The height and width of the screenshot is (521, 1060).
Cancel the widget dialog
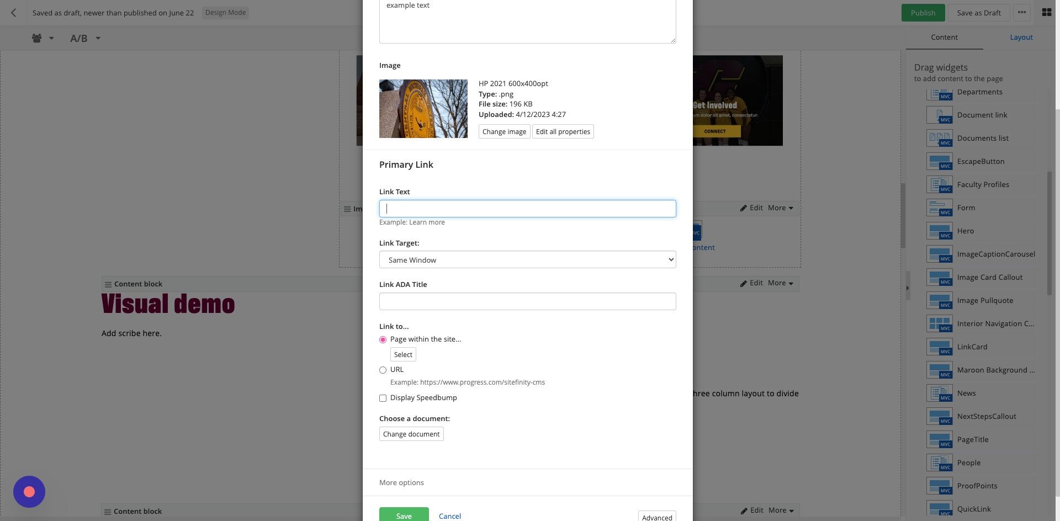tap(449, 516)
